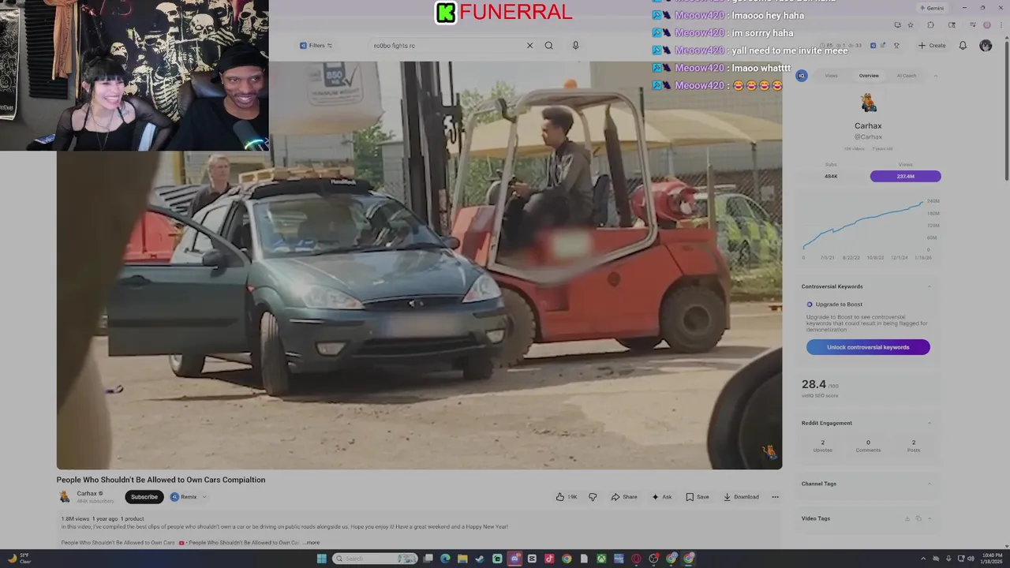
Task: Open YouTube notifications bell
Action: click(x=963, y=46)
